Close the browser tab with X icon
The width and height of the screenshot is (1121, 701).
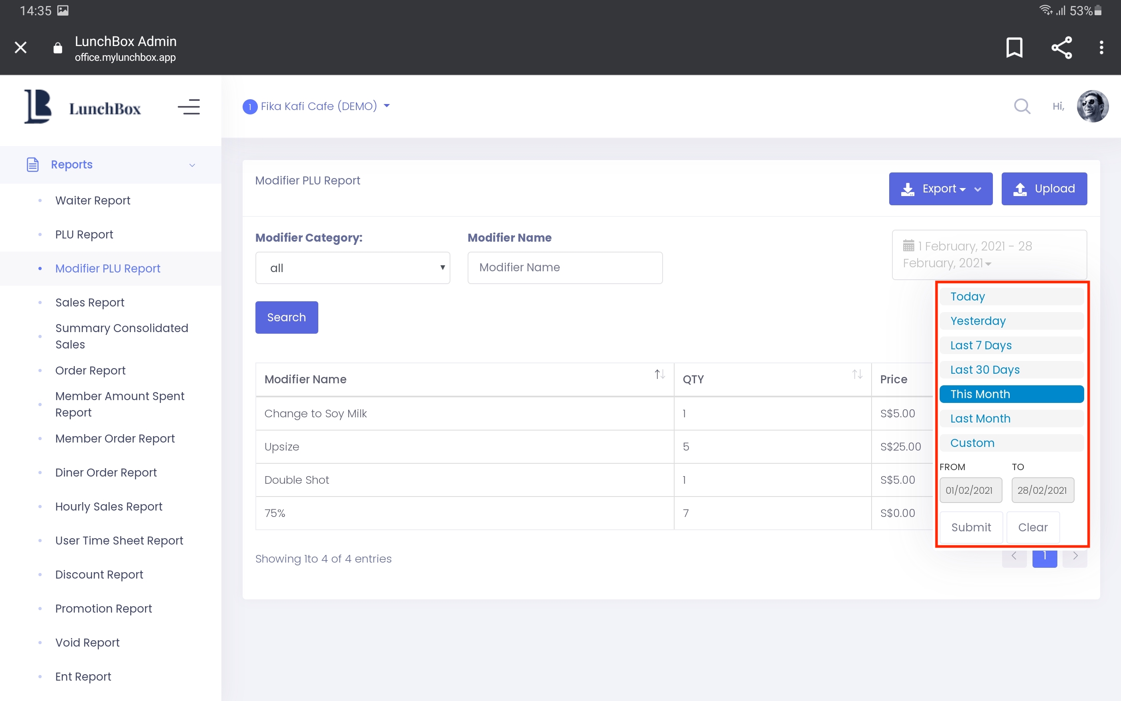point(20,47)
